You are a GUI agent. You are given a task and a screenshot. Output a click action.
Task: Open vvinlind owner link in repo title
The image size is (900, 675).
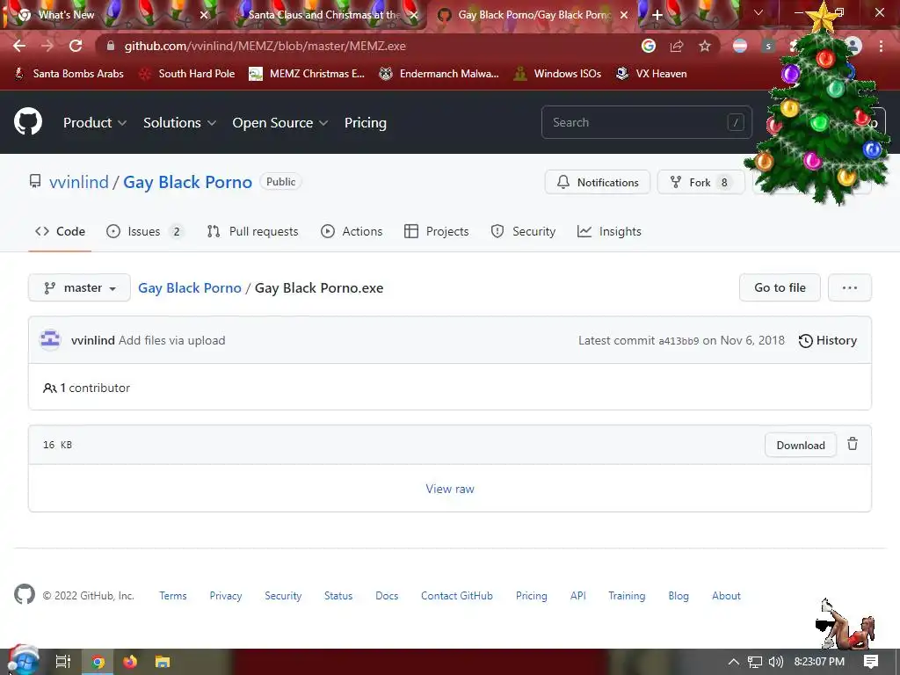coord(78,182)
